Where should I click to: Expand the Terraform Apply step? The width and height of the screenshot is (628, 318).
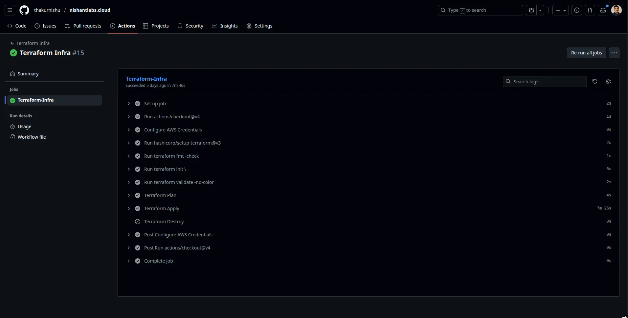[129, 209]
